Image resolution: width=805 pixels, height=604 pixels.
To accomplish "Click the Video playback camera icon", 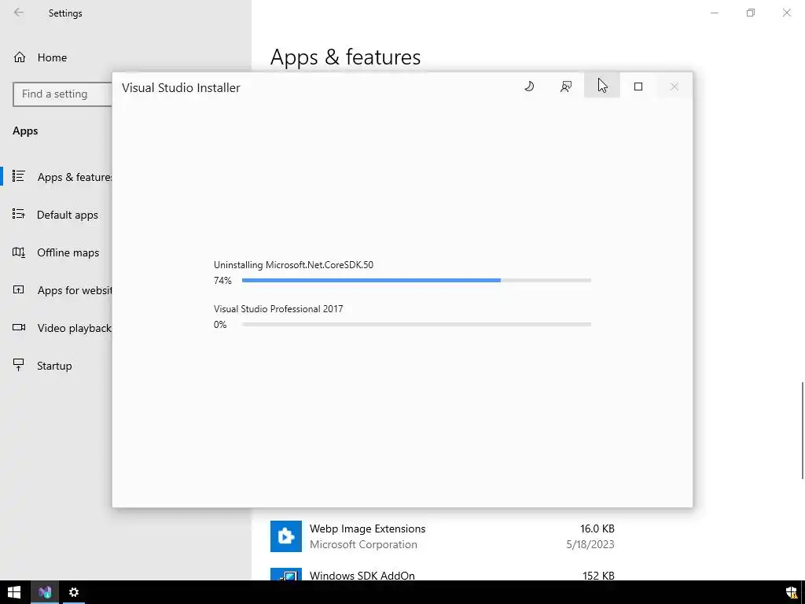I will 19,327.
